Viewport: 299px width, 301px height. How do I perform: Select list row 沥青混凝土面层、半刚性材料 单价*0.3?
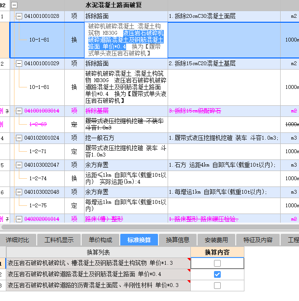(99, 286)
